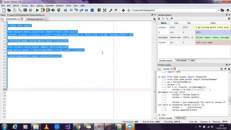Viewport: 231px width, 130px height.
Task: Click the debugger Step icon
Action: pos(71,10)
